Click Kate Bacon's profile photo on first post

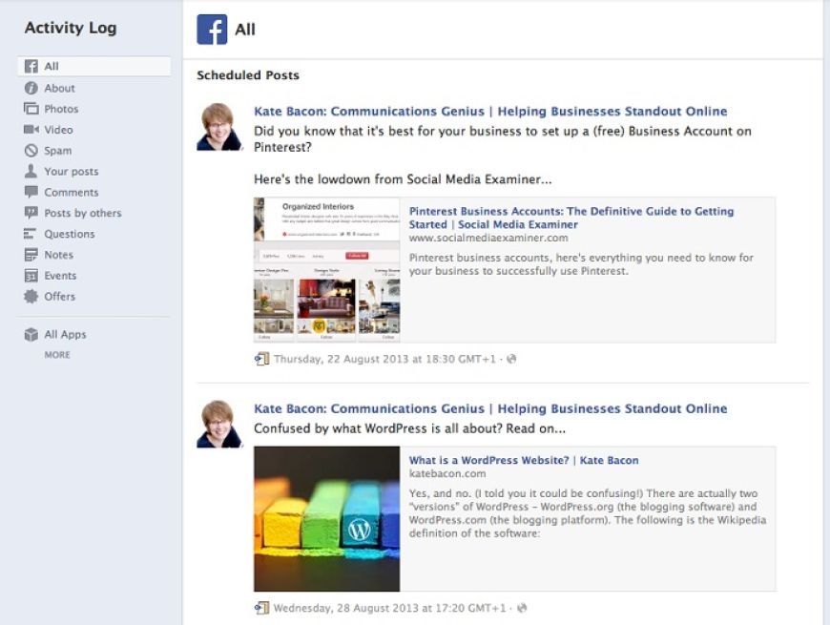219,127
